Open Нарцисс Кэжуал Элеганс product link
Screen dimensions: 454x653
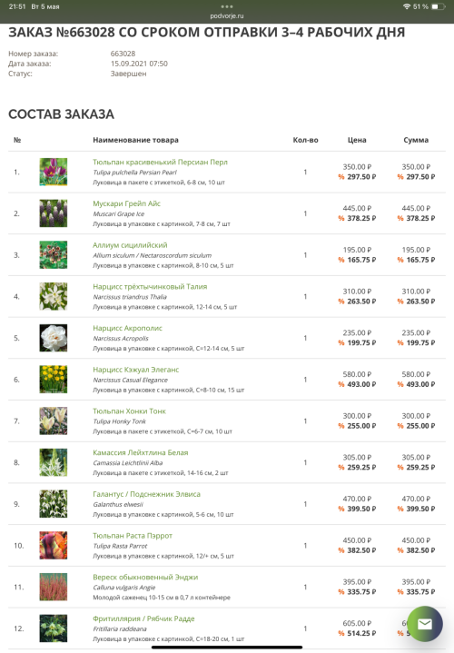[x=136, y=370]
